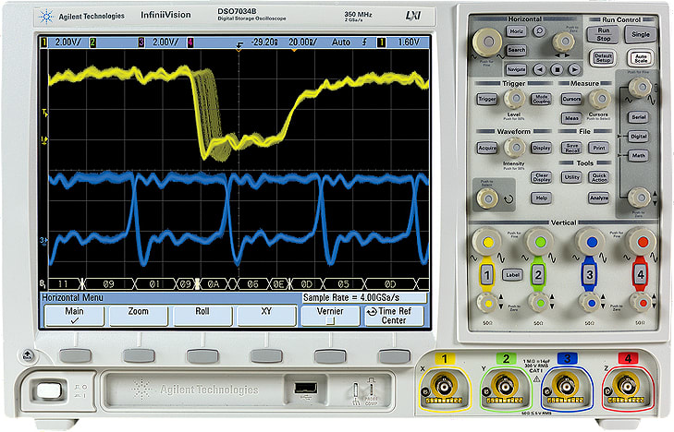Push channel 2 green vertical scale knob
This screenshot has width=674, height=432.
[x=540, y=242]
